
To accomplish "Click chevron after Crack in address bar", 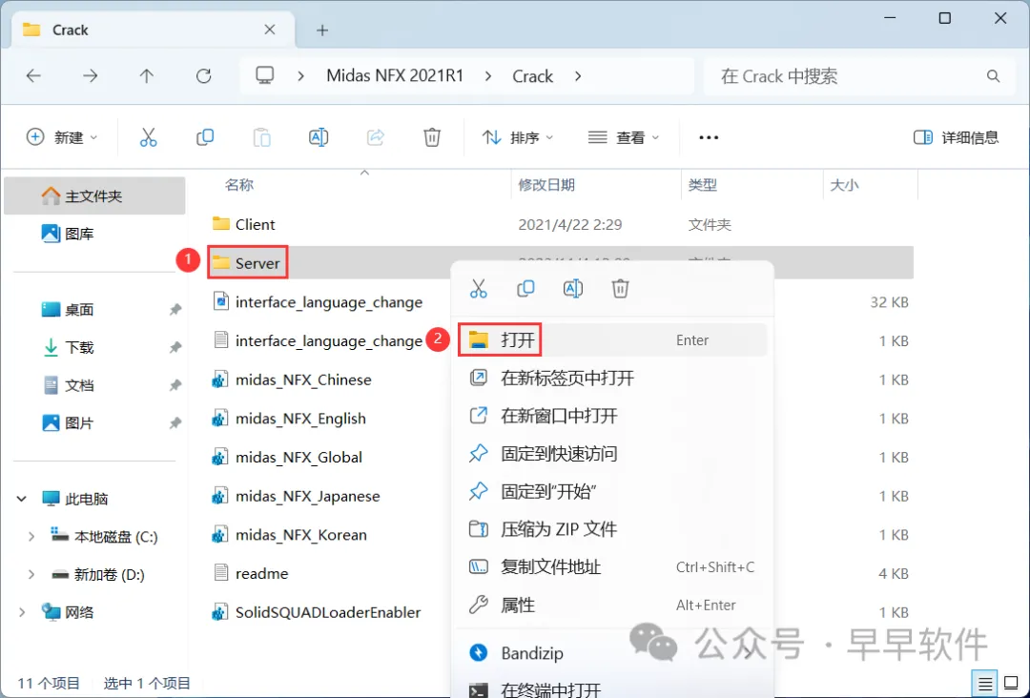I will pos(578,76).
